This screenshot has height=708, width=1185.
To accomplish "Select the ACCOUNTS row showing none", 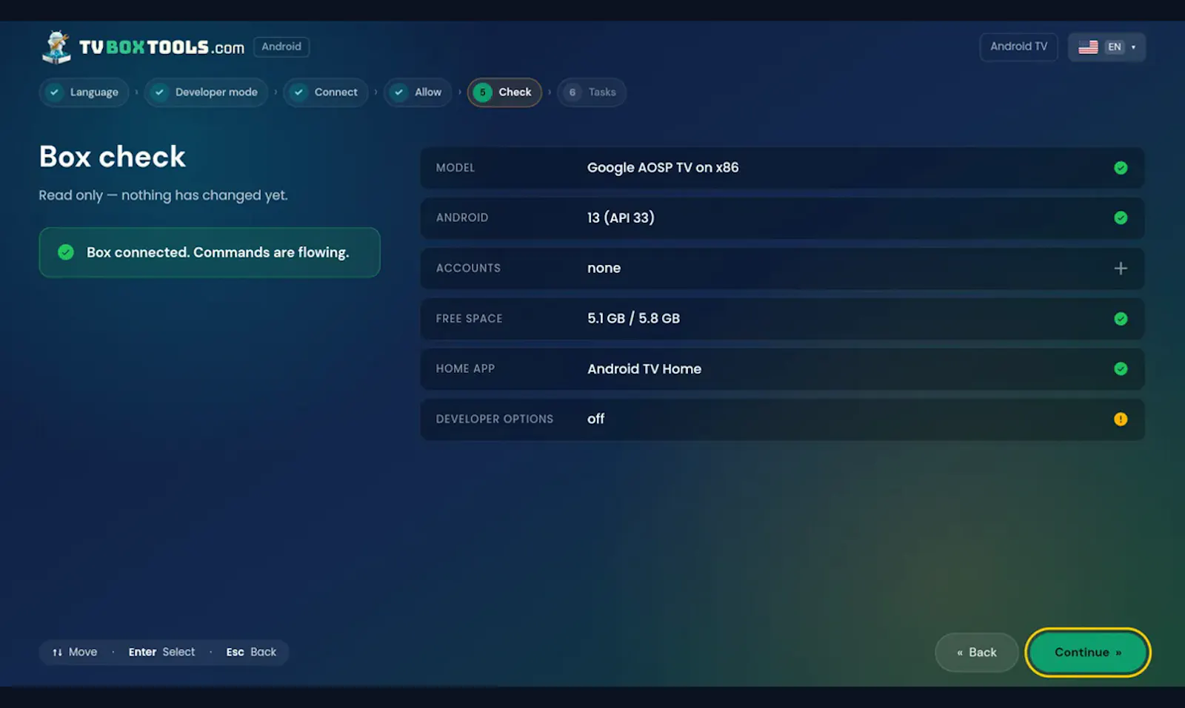I will point(782,268).
